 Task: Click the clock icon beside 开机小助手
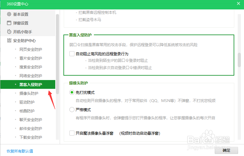click(x=9, y=32)
